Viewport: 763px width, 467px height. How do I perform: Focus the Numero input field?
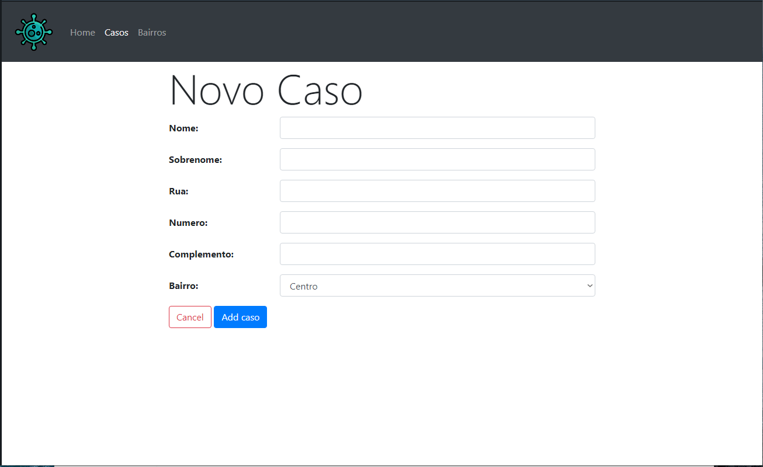pos(437,222)
